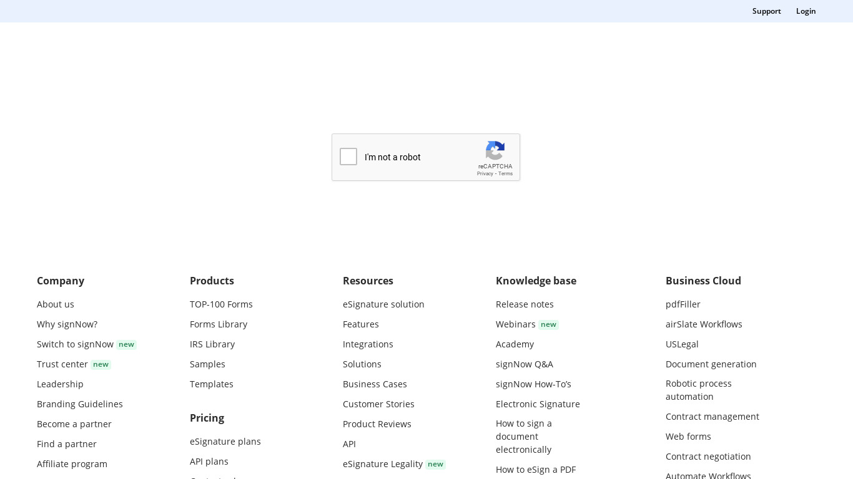
Task: Open the Leadership page link
Action: 60,384
